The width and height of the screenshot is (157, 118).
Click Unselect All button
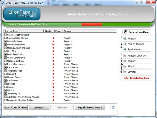(39, 108)
